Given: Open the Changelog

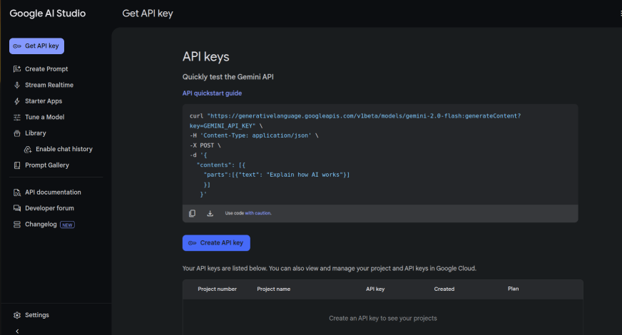Looking at the screenshot, I should [41, 225].
